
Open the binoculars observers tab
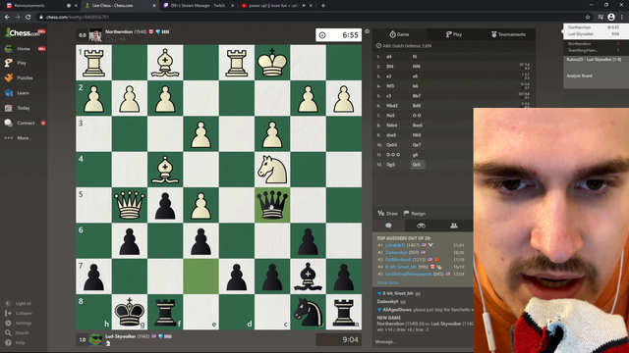tap(421, 226)
